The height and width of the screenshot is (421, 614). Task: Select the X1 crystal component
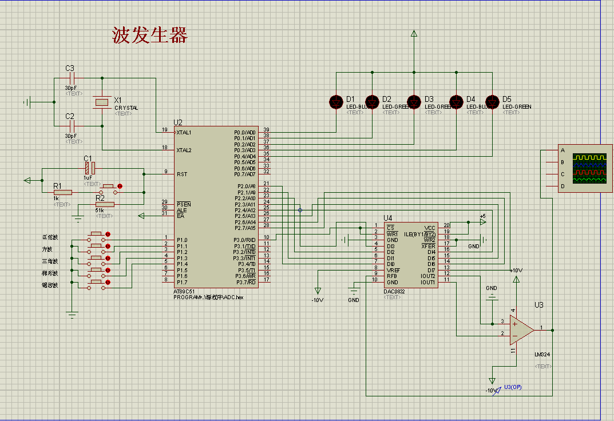pos(102,102)
